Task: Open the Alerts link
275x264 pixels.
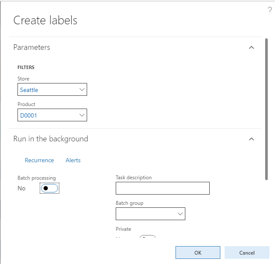Action: 73,161
